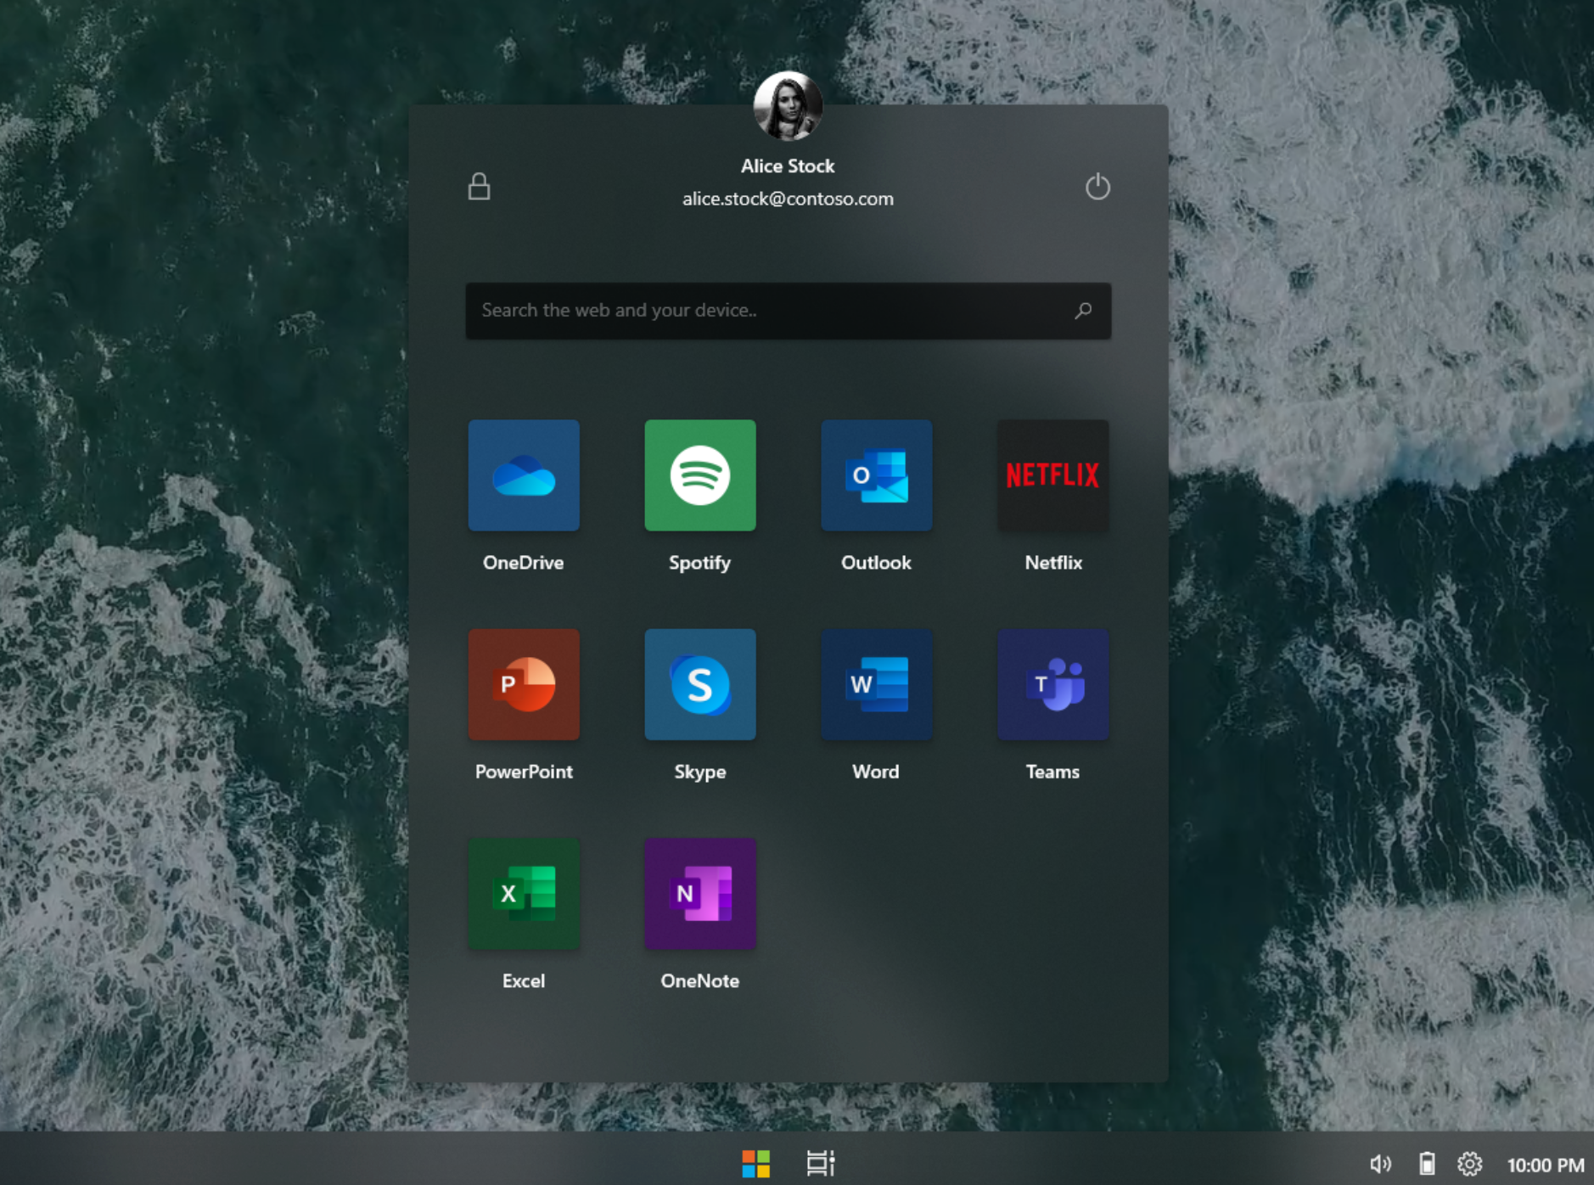Click into the Search the web field
Viewport: 1594px width, 1185px height.
click(x=789, y=311)
